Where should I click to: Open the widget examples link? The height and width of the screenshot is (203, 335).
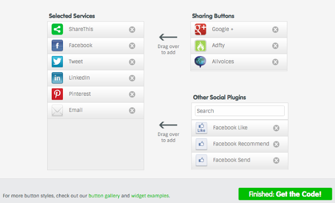point(150,196)
